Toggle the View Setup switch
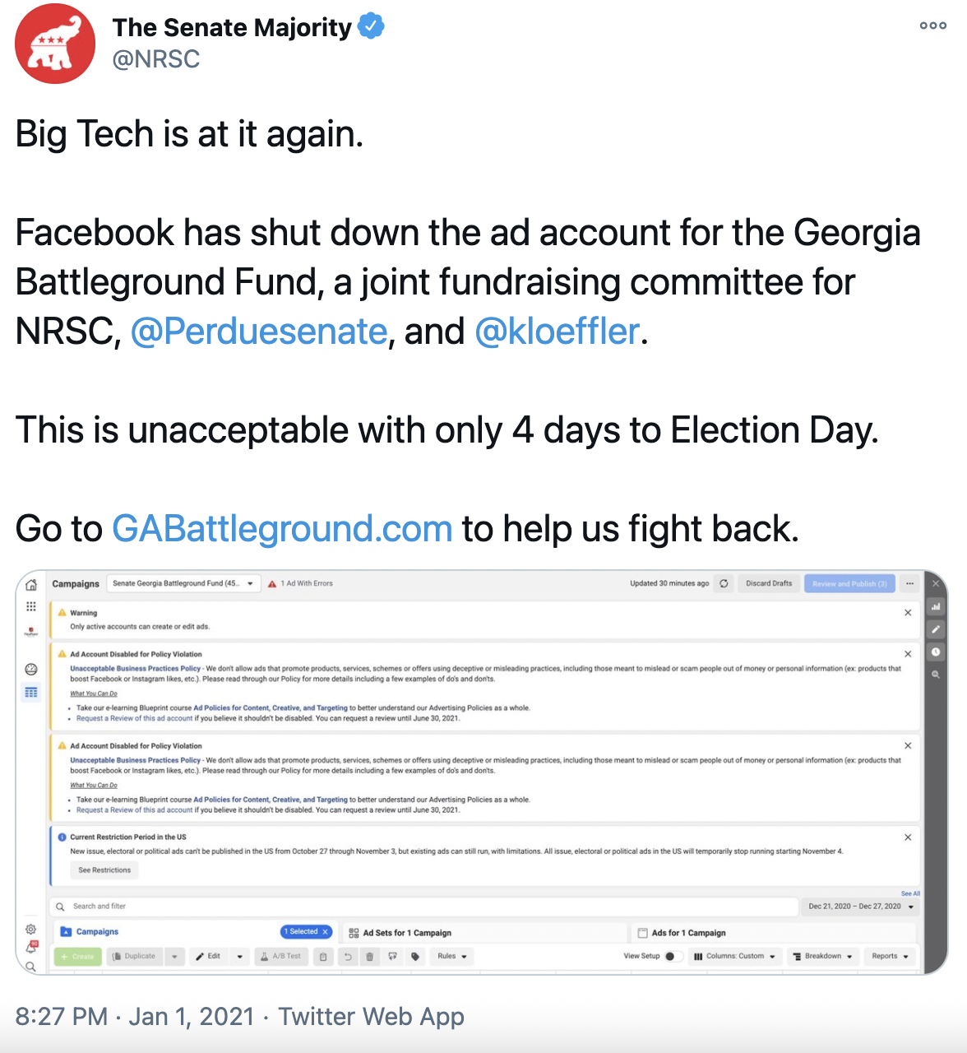The width and height of the screenshot is (967, 1053). (673, 956)
